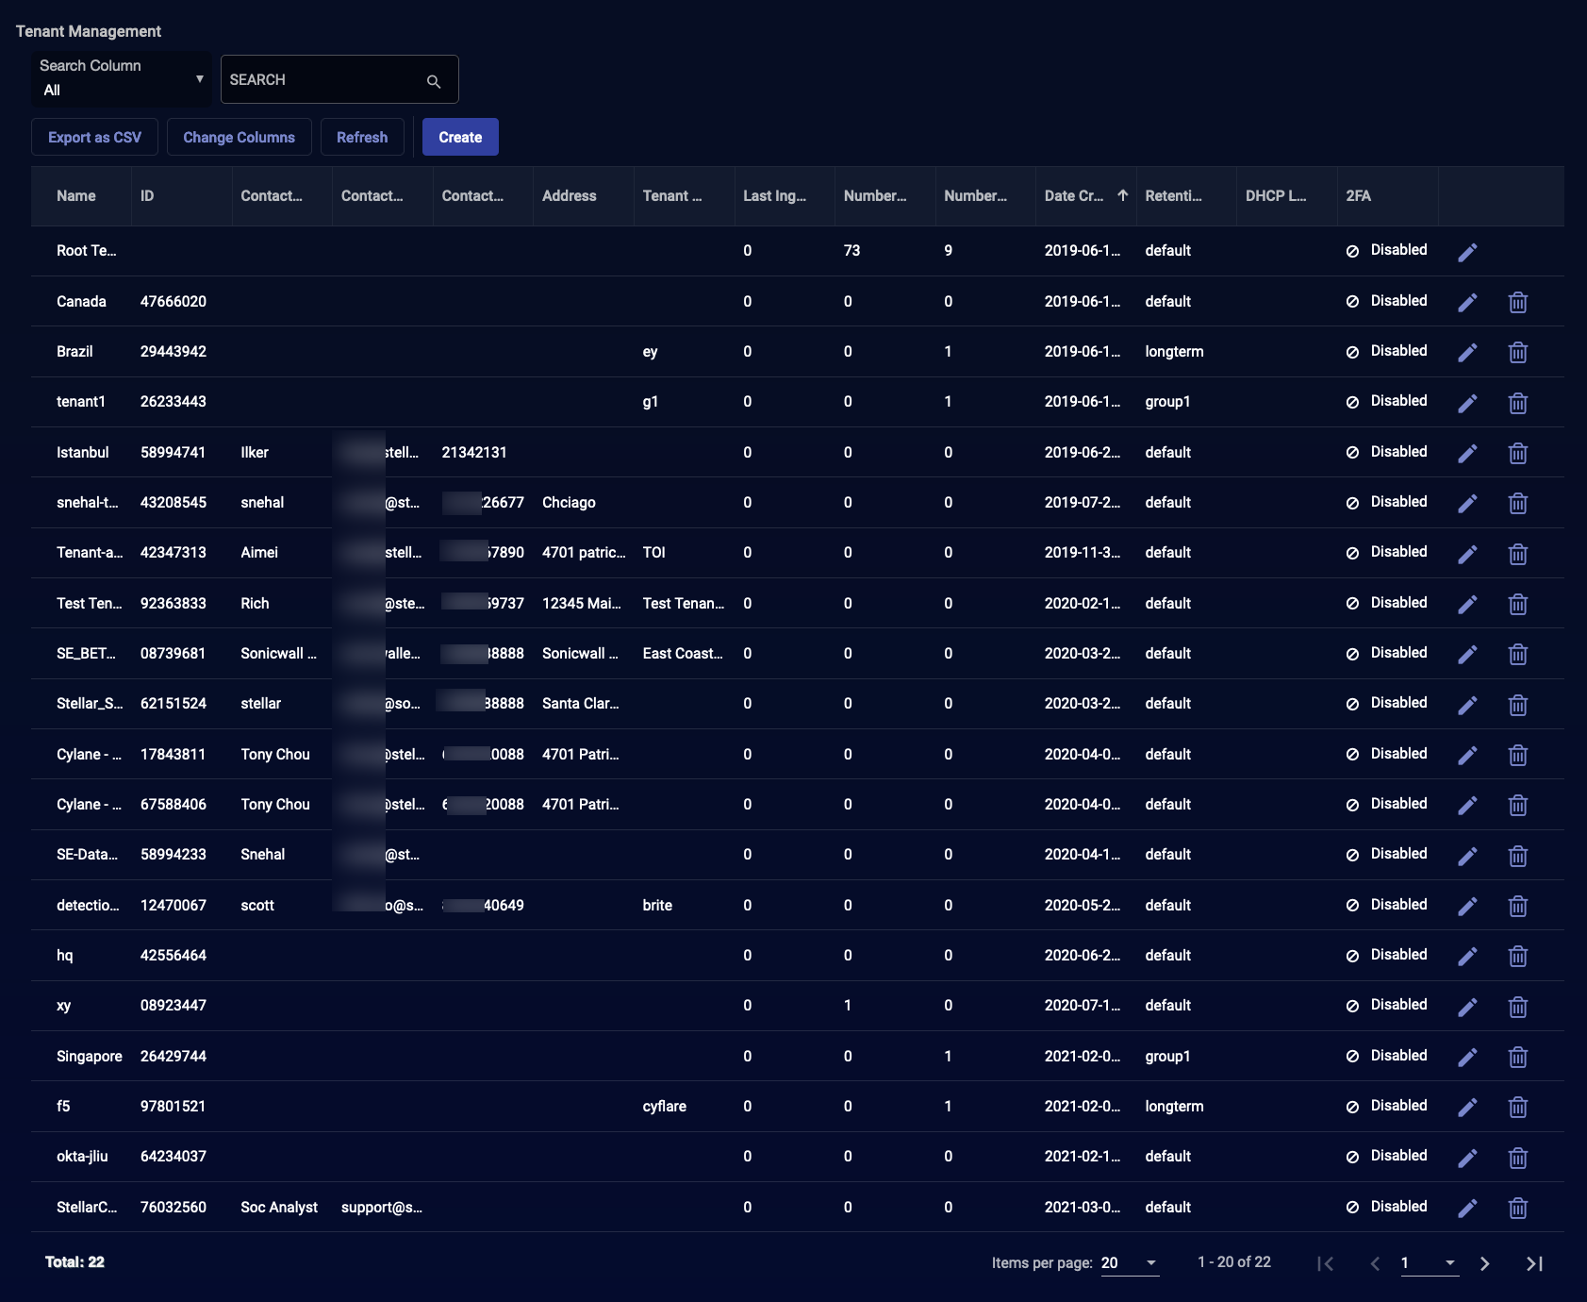Viewport: 1587px width, 1302px height.
Task: Sort table by Name column header
Action: [76, 196]
